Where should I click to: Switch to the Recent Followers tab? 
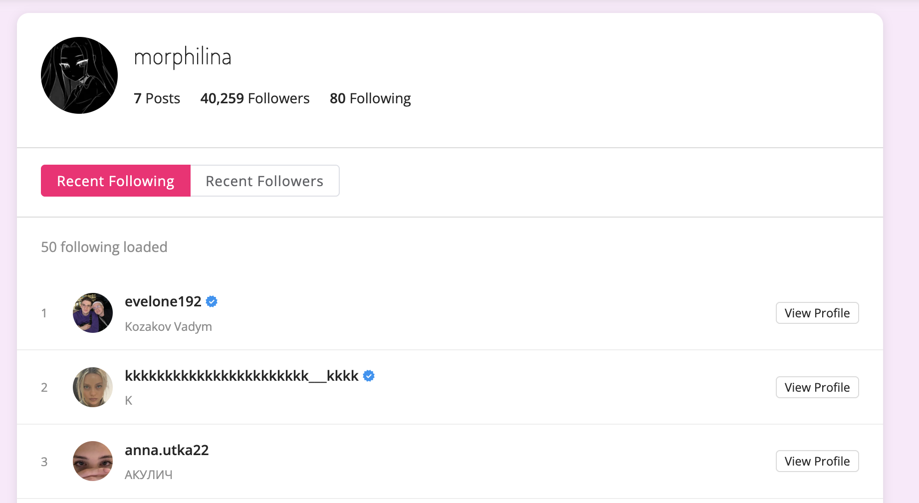[x=264, y=181]
